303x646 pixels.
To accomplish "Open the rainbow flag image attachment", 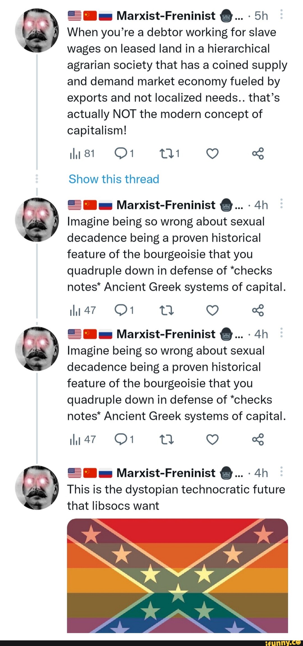I will point(177,575).
